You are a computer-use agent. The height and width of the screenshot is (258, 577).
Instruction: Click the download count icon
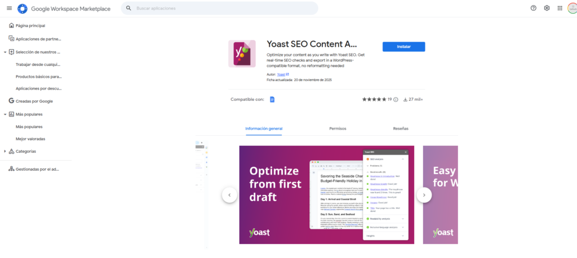pos(406,99)
